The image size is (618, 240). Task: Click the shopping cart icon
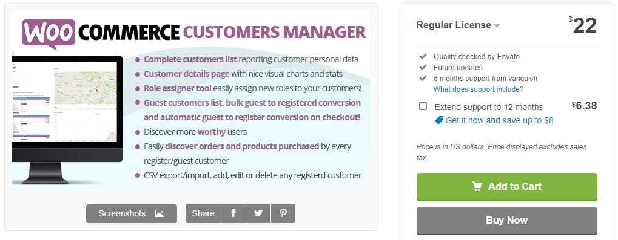click(477, 187)
